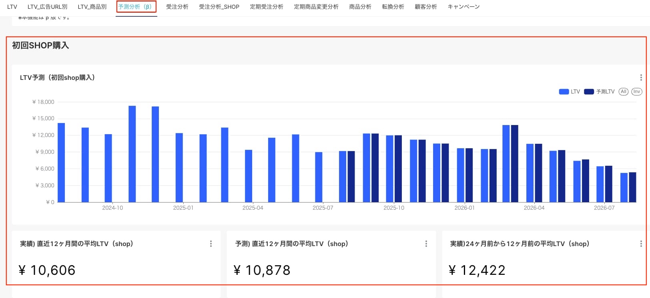Go to 顧客分析 tab

coord(425,7)
